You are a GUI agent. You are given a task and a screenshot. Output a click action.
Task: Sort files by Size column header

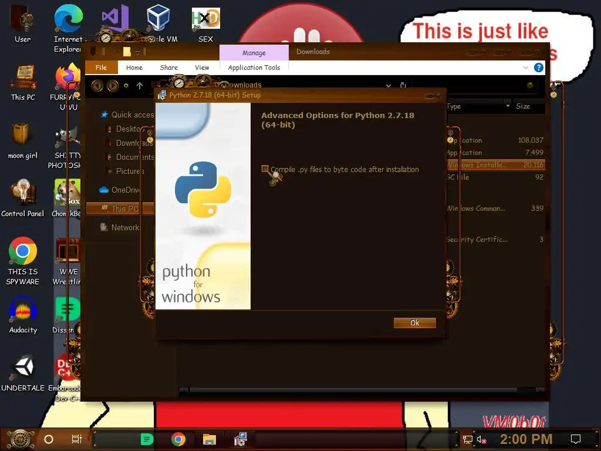523,106
